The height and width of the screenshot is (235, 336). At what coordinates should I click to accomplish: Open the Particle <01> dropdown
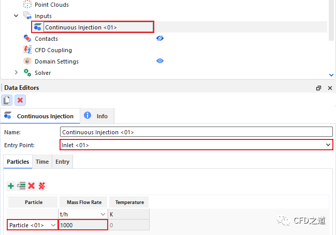[52, 225]
